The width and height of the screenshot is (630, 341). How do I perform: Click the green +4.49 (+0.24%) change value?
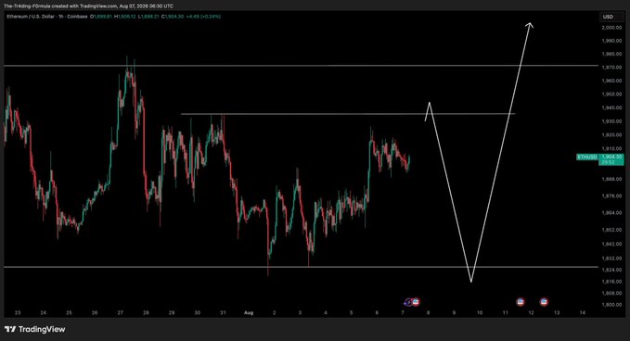203,17
